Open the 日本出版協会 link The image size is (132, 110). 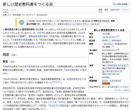(x=116, y=81)
